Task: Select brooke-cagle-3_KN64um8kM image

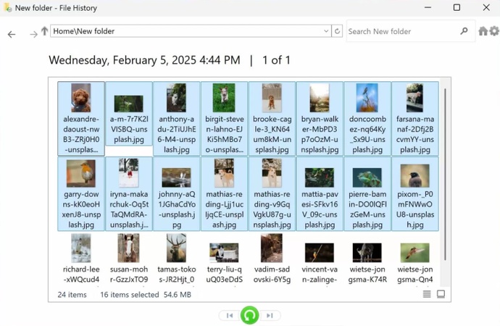Action: click(x=272, y=119)
